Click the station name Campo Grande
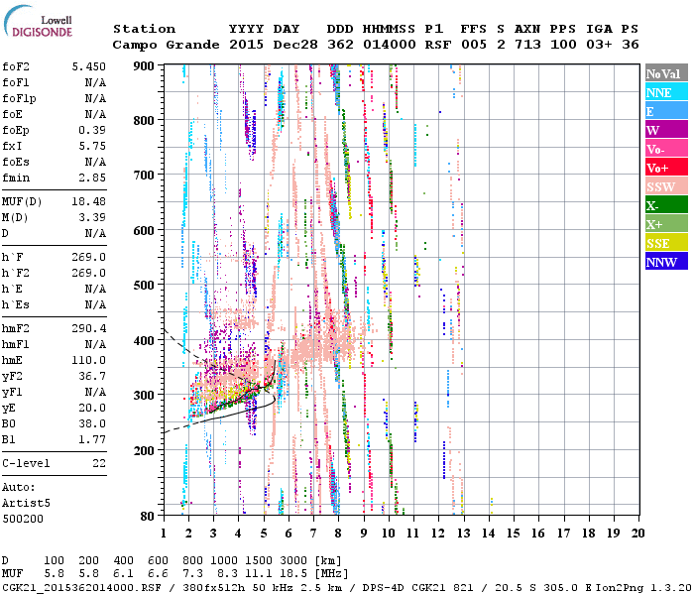This screenshot has width=694, height=595. [166, 45]
